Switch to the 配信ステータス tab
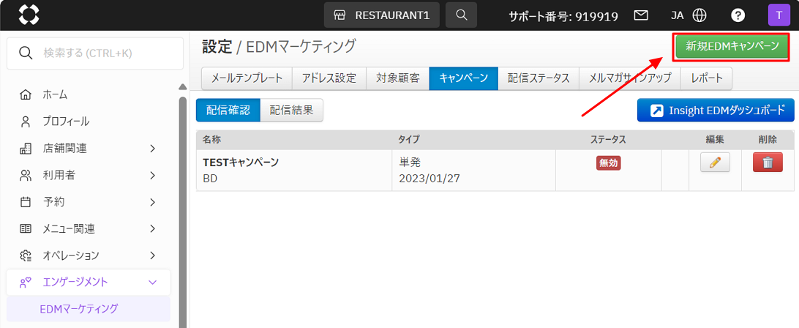The image size is (799, 328). 538,78
